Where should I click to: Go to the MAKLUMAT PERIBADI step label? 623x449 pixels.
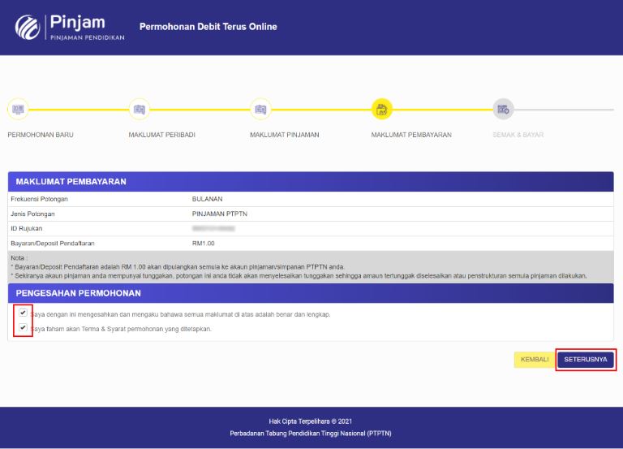pos(161,135)
